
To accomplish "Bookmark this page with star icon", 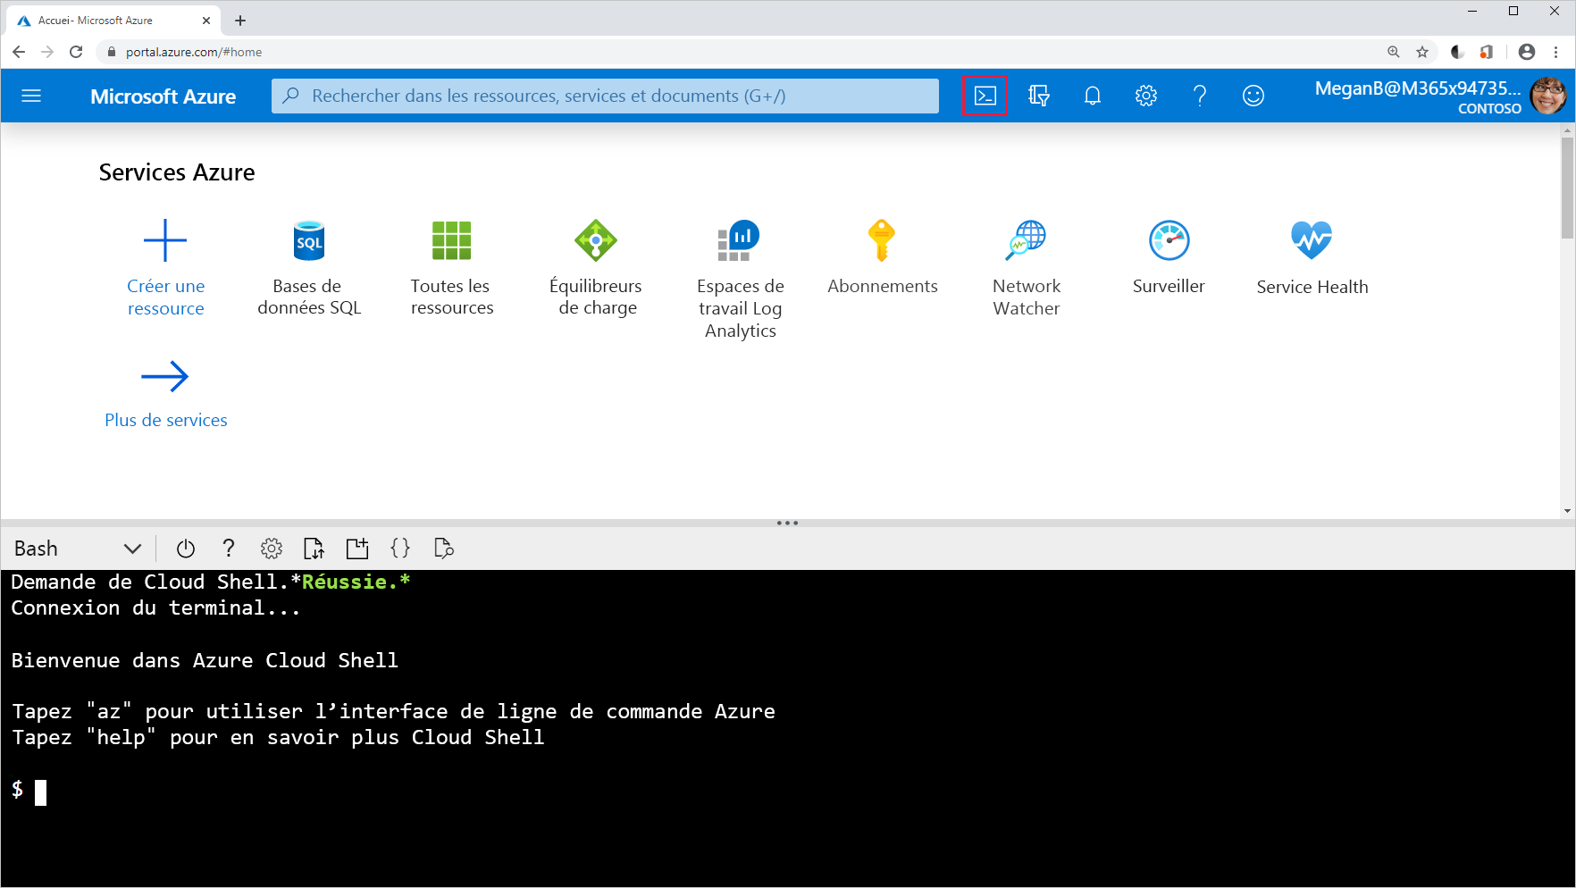I will 1422,52.
